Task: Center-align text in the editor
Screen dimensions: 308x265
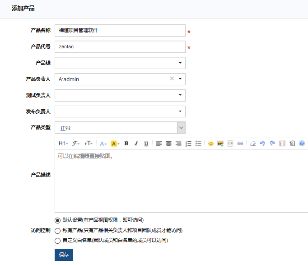Action: 168,144
